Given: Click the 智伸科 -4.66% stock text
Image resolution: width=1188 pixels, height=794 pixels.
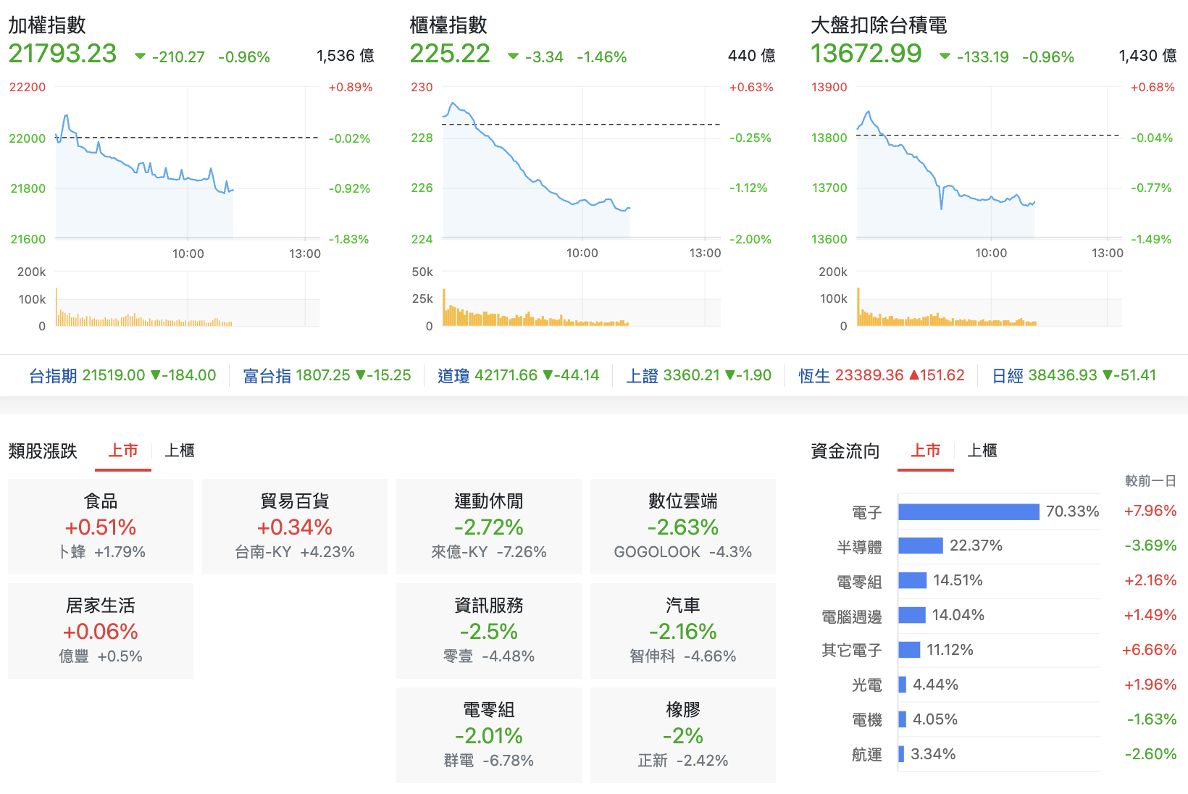Looking at the screenshot, I should tap(683, 656).
